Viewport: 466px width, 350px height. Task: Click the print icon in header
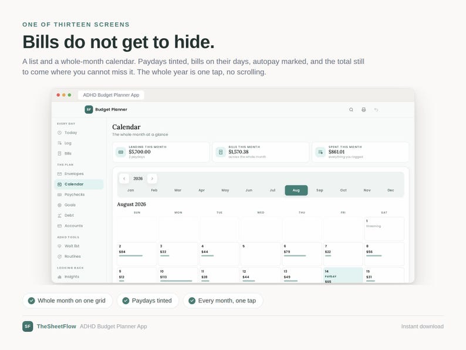(x=363, y=109)
